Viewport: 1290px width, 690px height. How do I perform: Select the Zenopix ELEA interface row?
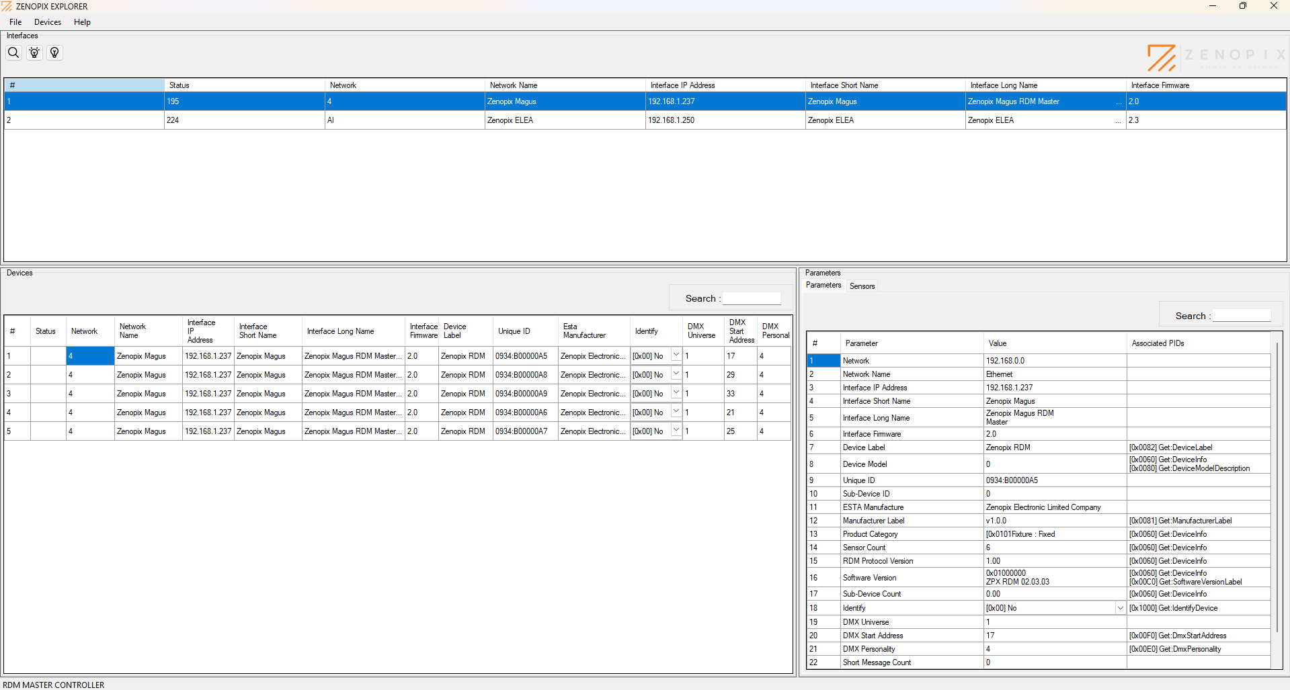pos(645,120)
